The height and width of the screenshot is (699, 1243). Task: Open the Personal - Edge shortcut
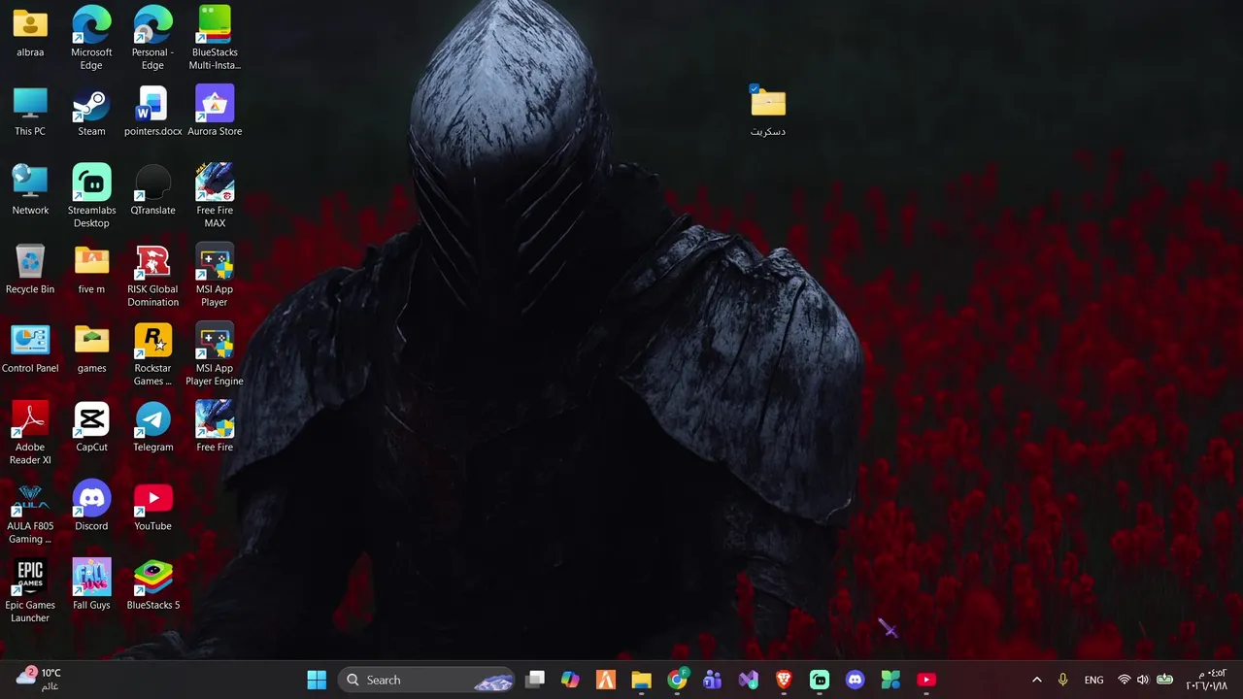pyautogui.click(x=152, y=39)
